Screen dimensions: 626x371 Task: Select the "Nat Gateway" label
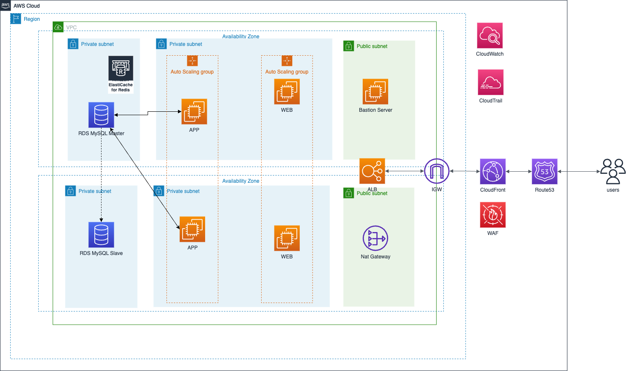point(375,257)
